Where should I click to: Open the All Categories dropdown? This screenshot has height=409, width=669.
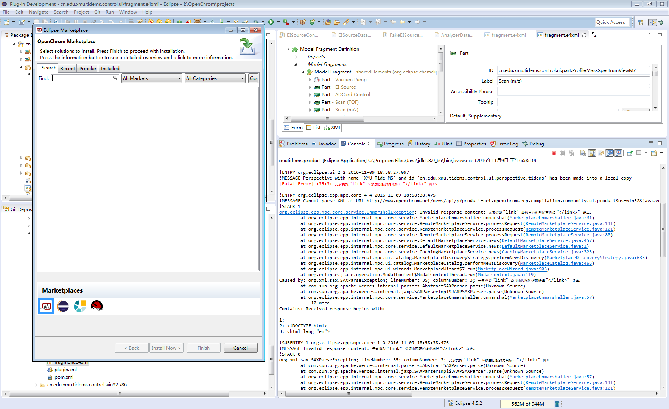click(215, 78)
